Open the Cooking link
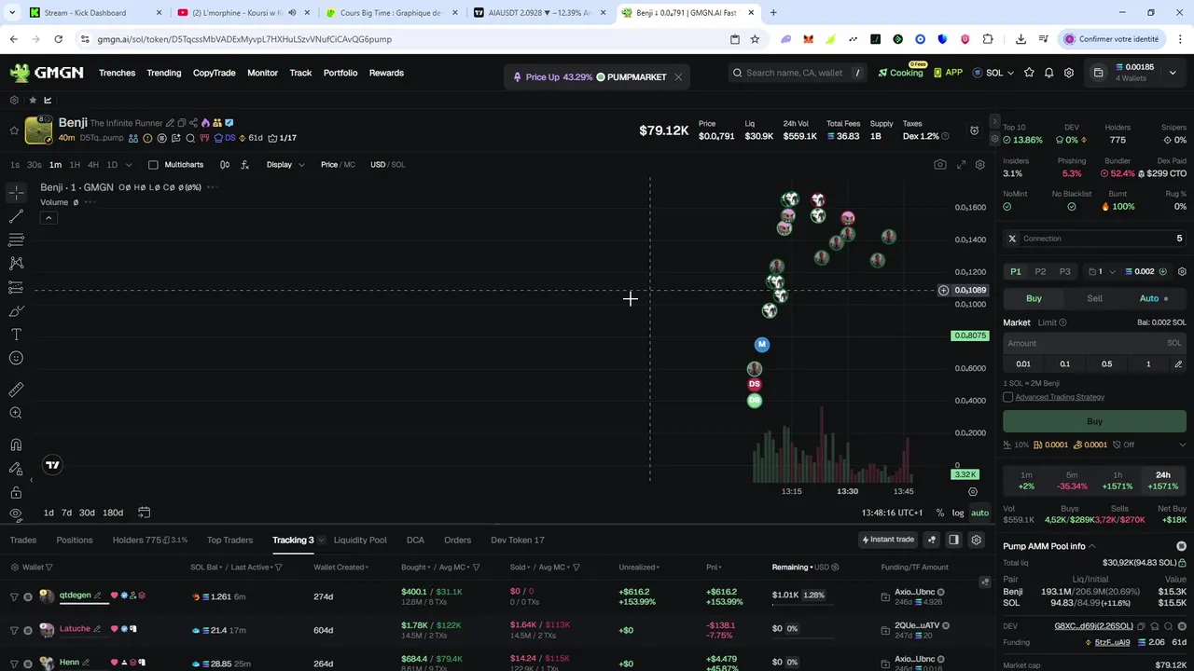Image resolution: width=1194 pixels, height=671 pixels. (x=901, y=73)
